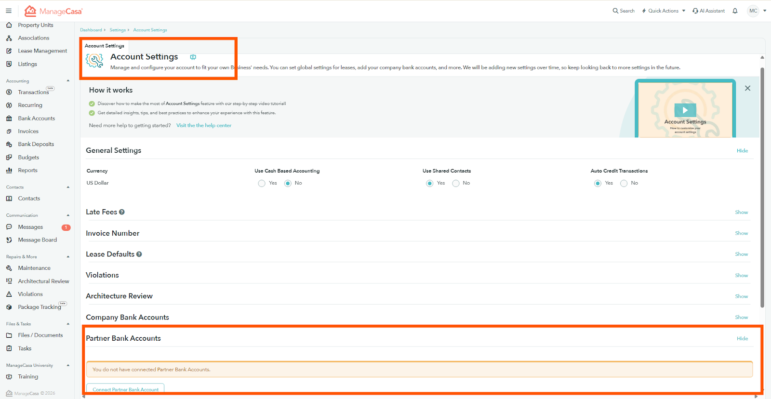The width and height of the screenshot is (771, 399).
Task: Click Visit the help center link
Action: (203, 125)
